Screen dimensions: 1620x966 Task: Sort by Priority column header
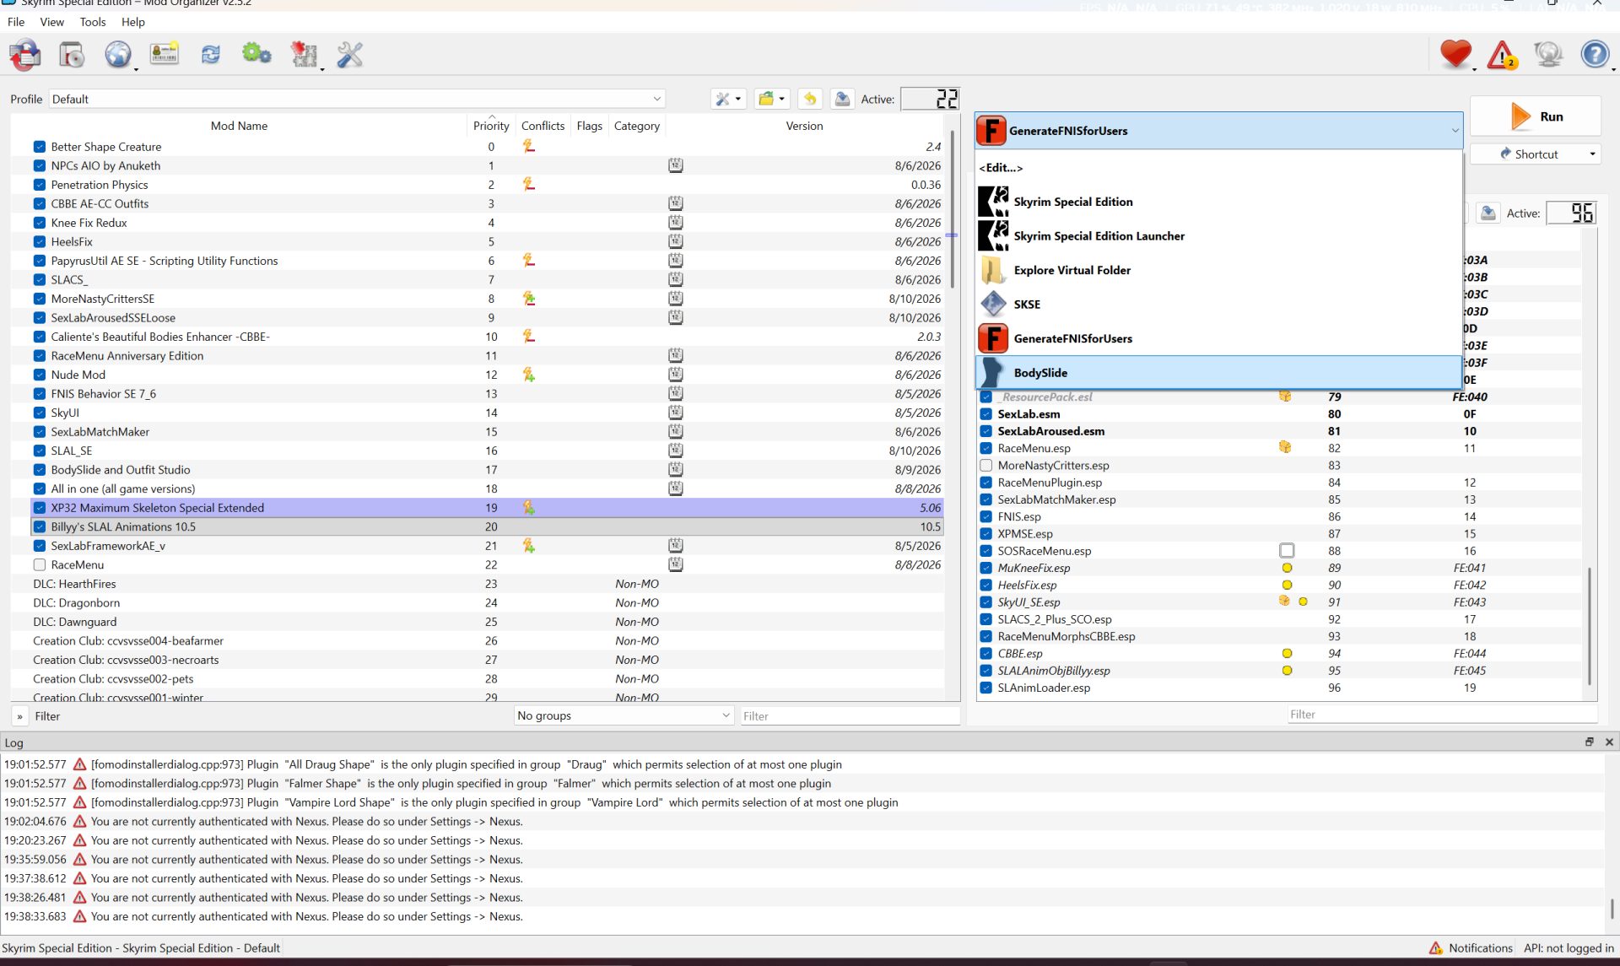[491, 126]
